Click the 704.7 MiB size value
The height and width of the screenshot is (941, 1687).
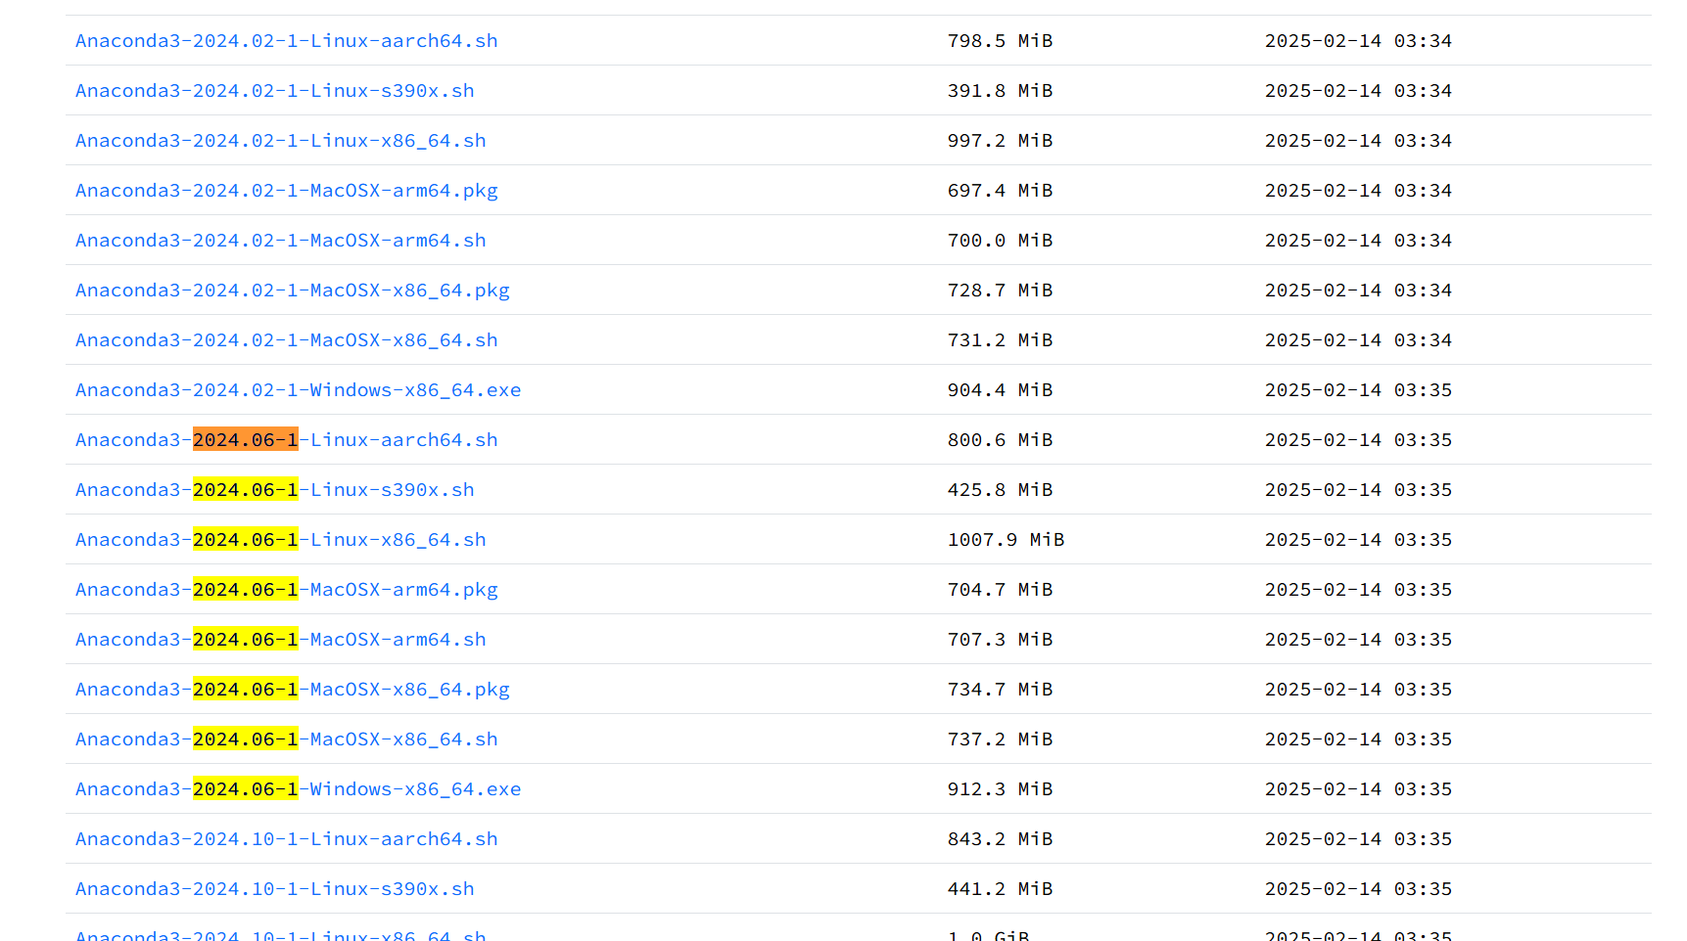pyautogui.click(x=1001, y=590)
